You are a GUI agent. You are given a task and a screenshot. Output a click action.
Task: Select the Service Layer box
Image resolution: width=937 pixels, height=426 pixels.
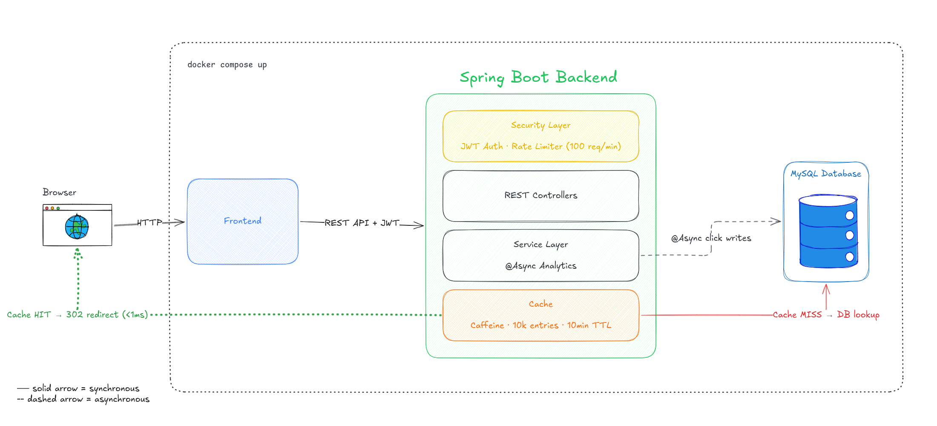(540, 255)
